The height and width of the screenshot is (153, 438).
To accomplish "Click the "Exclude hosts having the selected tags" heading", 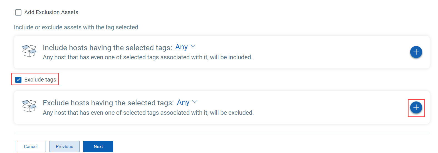I will [108, 103].
